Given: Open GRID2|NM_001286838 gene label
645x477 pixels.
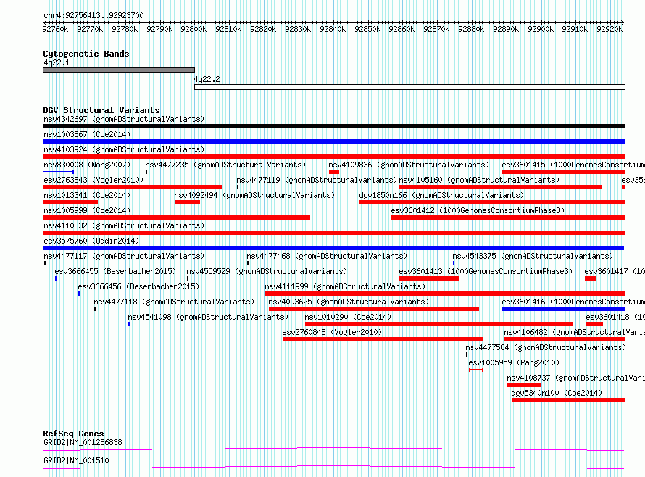Looking at the screenshot, I should point(83,442).
